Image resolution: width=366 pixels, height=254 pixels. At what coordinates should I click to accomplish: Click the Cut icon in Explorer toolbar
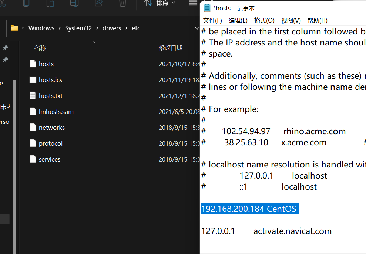pyautogui.click(x=3, y=4)
